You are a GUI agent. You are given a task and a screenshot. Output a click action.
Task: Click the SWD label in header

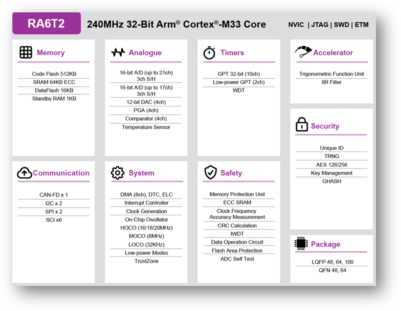pos(341,25)
